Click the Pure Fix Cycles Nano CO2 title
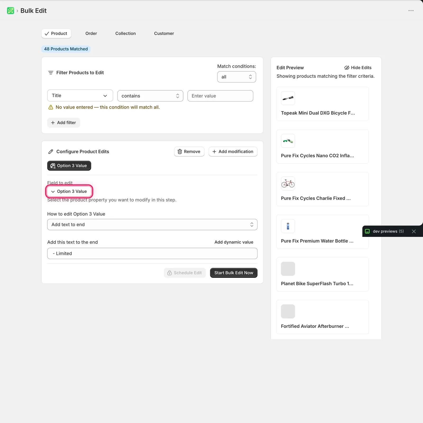Image resolution: width=423 pixels, height=423 pixels. (318, 156)
